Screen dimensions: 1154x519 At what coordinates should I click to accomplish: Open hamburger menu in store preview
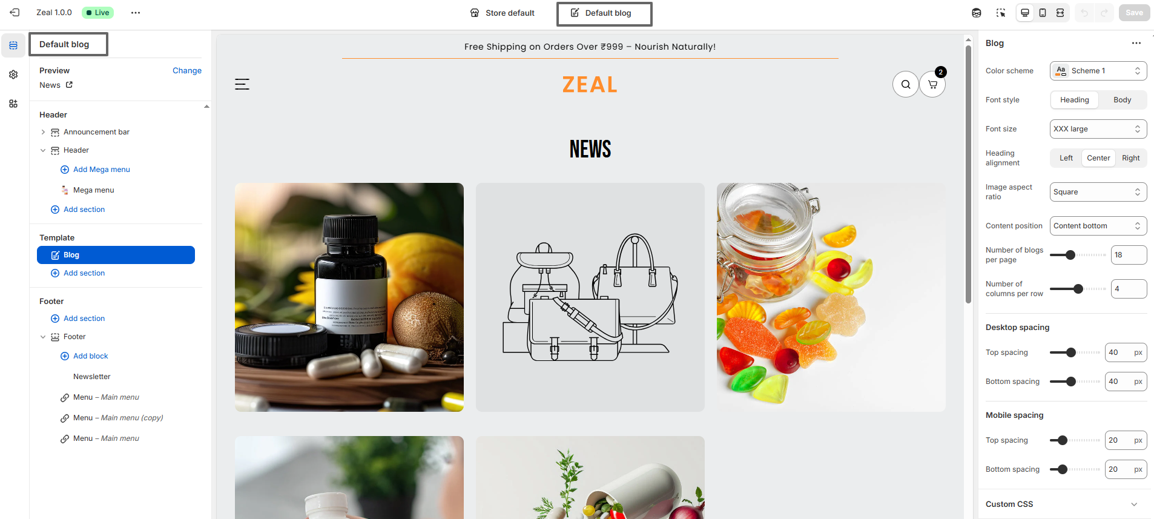(242, 84)
